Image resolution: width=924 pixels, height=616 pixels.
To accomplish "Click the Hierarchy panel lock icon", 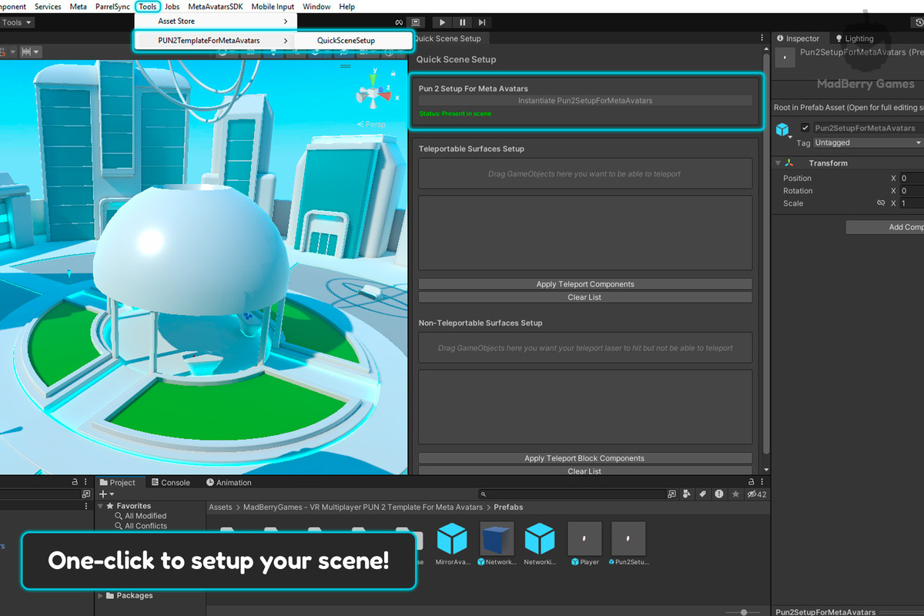I will coord(75,482).
